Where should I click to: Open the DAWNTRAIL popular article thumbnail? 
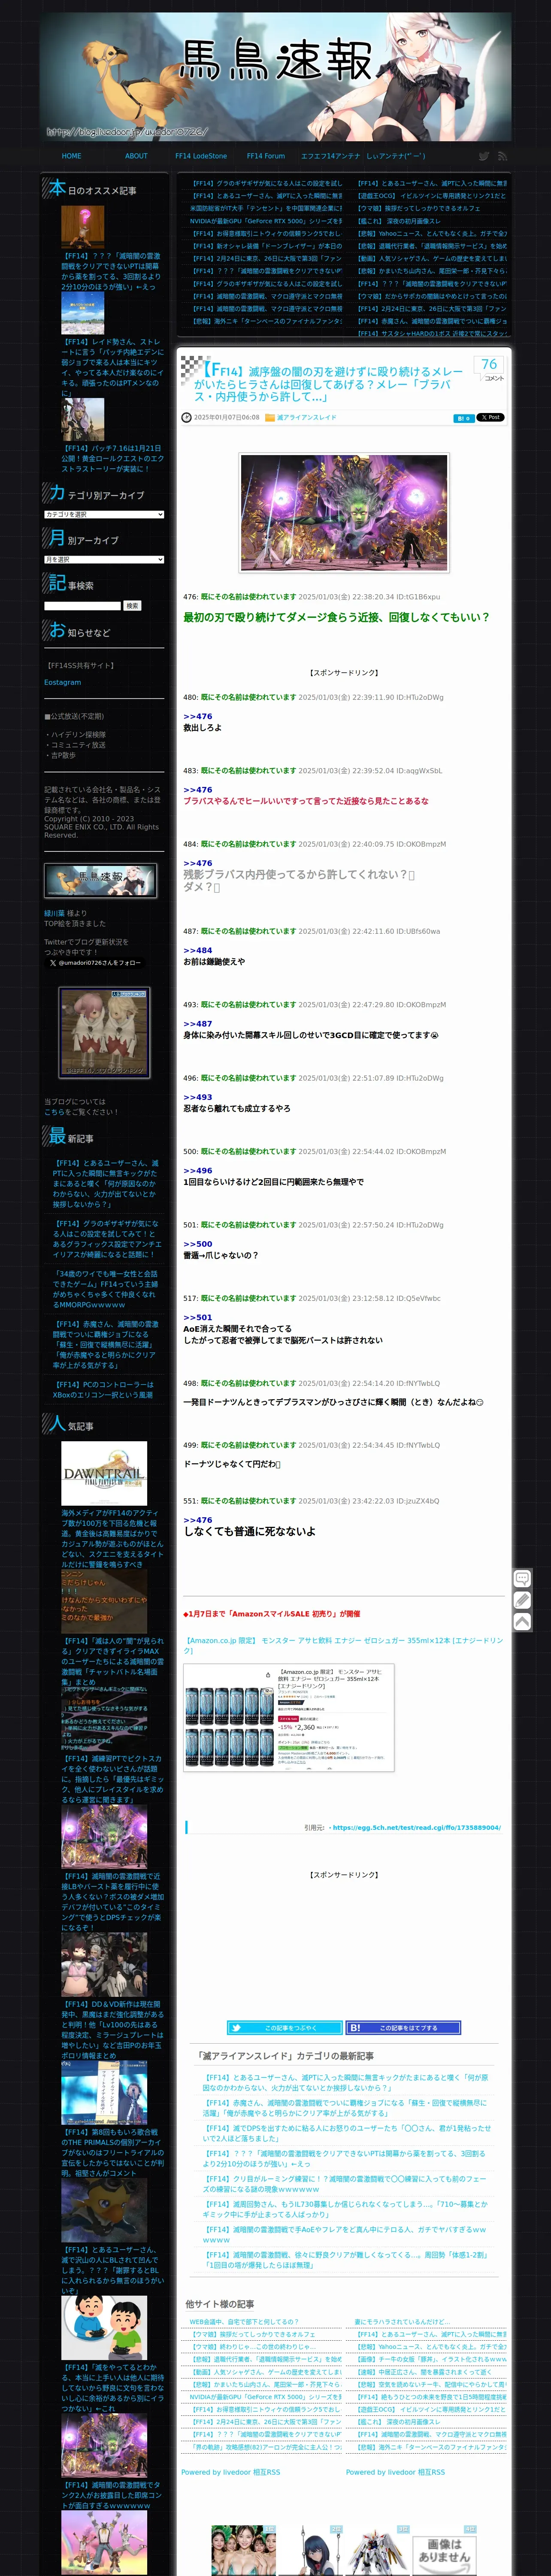pos(104,1474)
